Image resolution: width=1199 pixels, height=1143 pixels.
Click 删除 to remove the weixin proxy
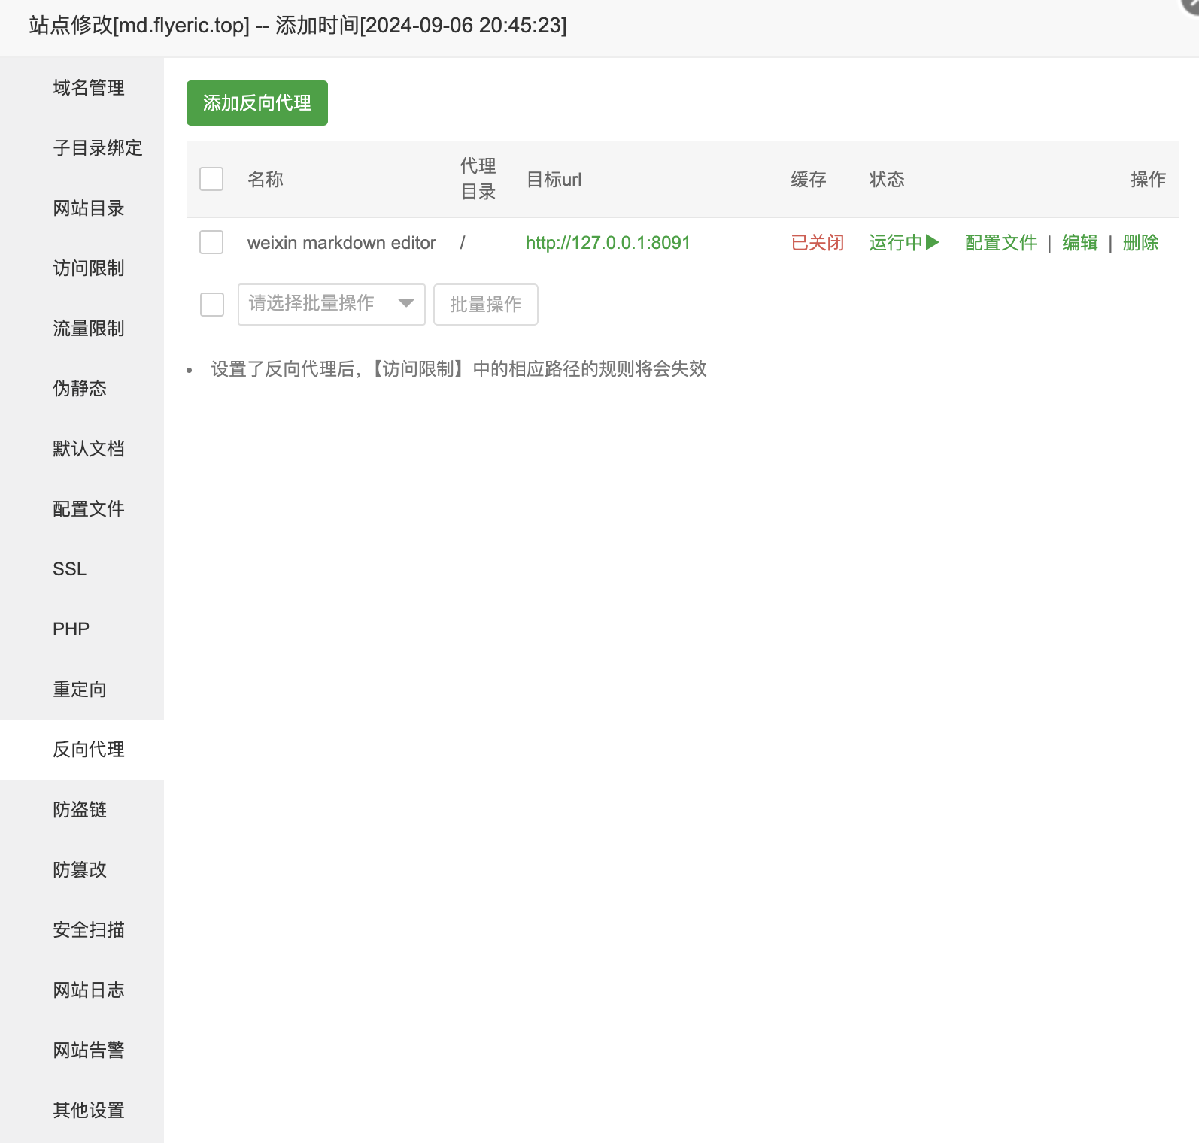tap(1140, 243)
